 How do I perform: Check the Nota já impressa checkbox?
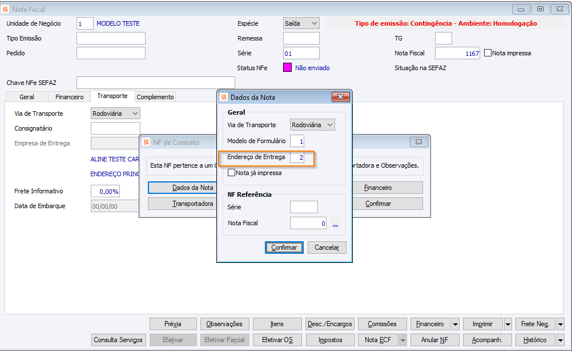[x=231, y=173]
